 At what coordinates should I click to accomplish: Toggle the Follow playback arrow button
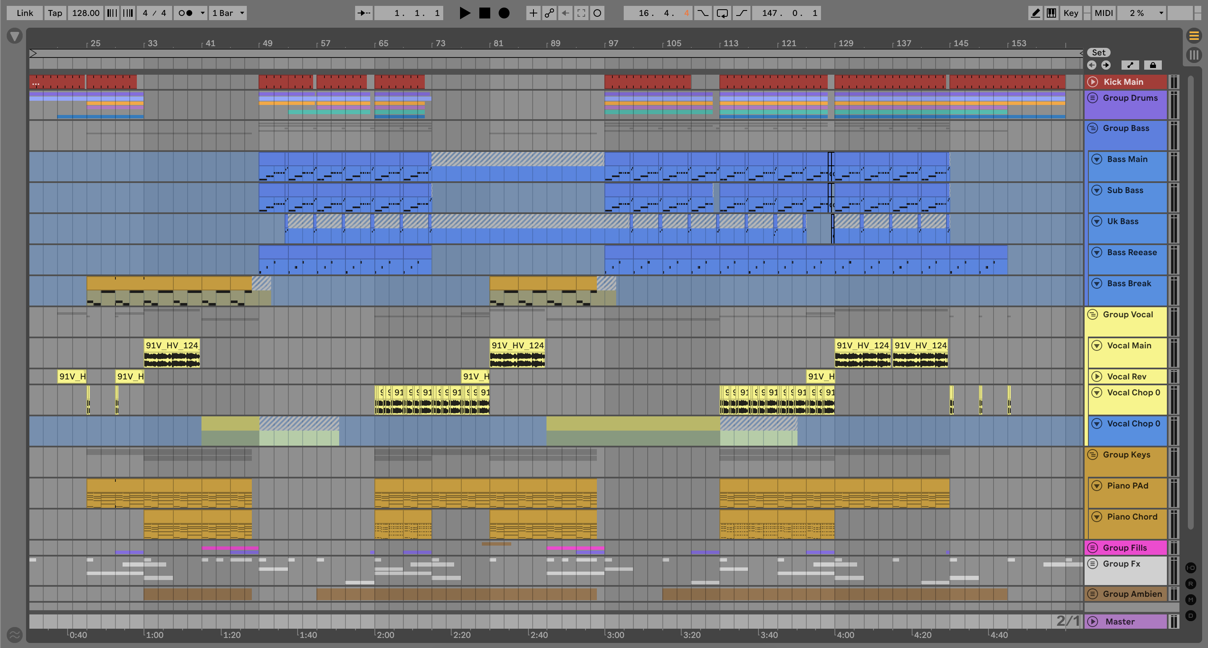pos(363,13)
